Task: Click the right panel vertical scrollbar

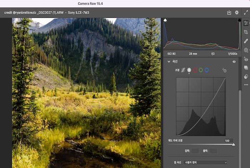Action: point(240,129)
